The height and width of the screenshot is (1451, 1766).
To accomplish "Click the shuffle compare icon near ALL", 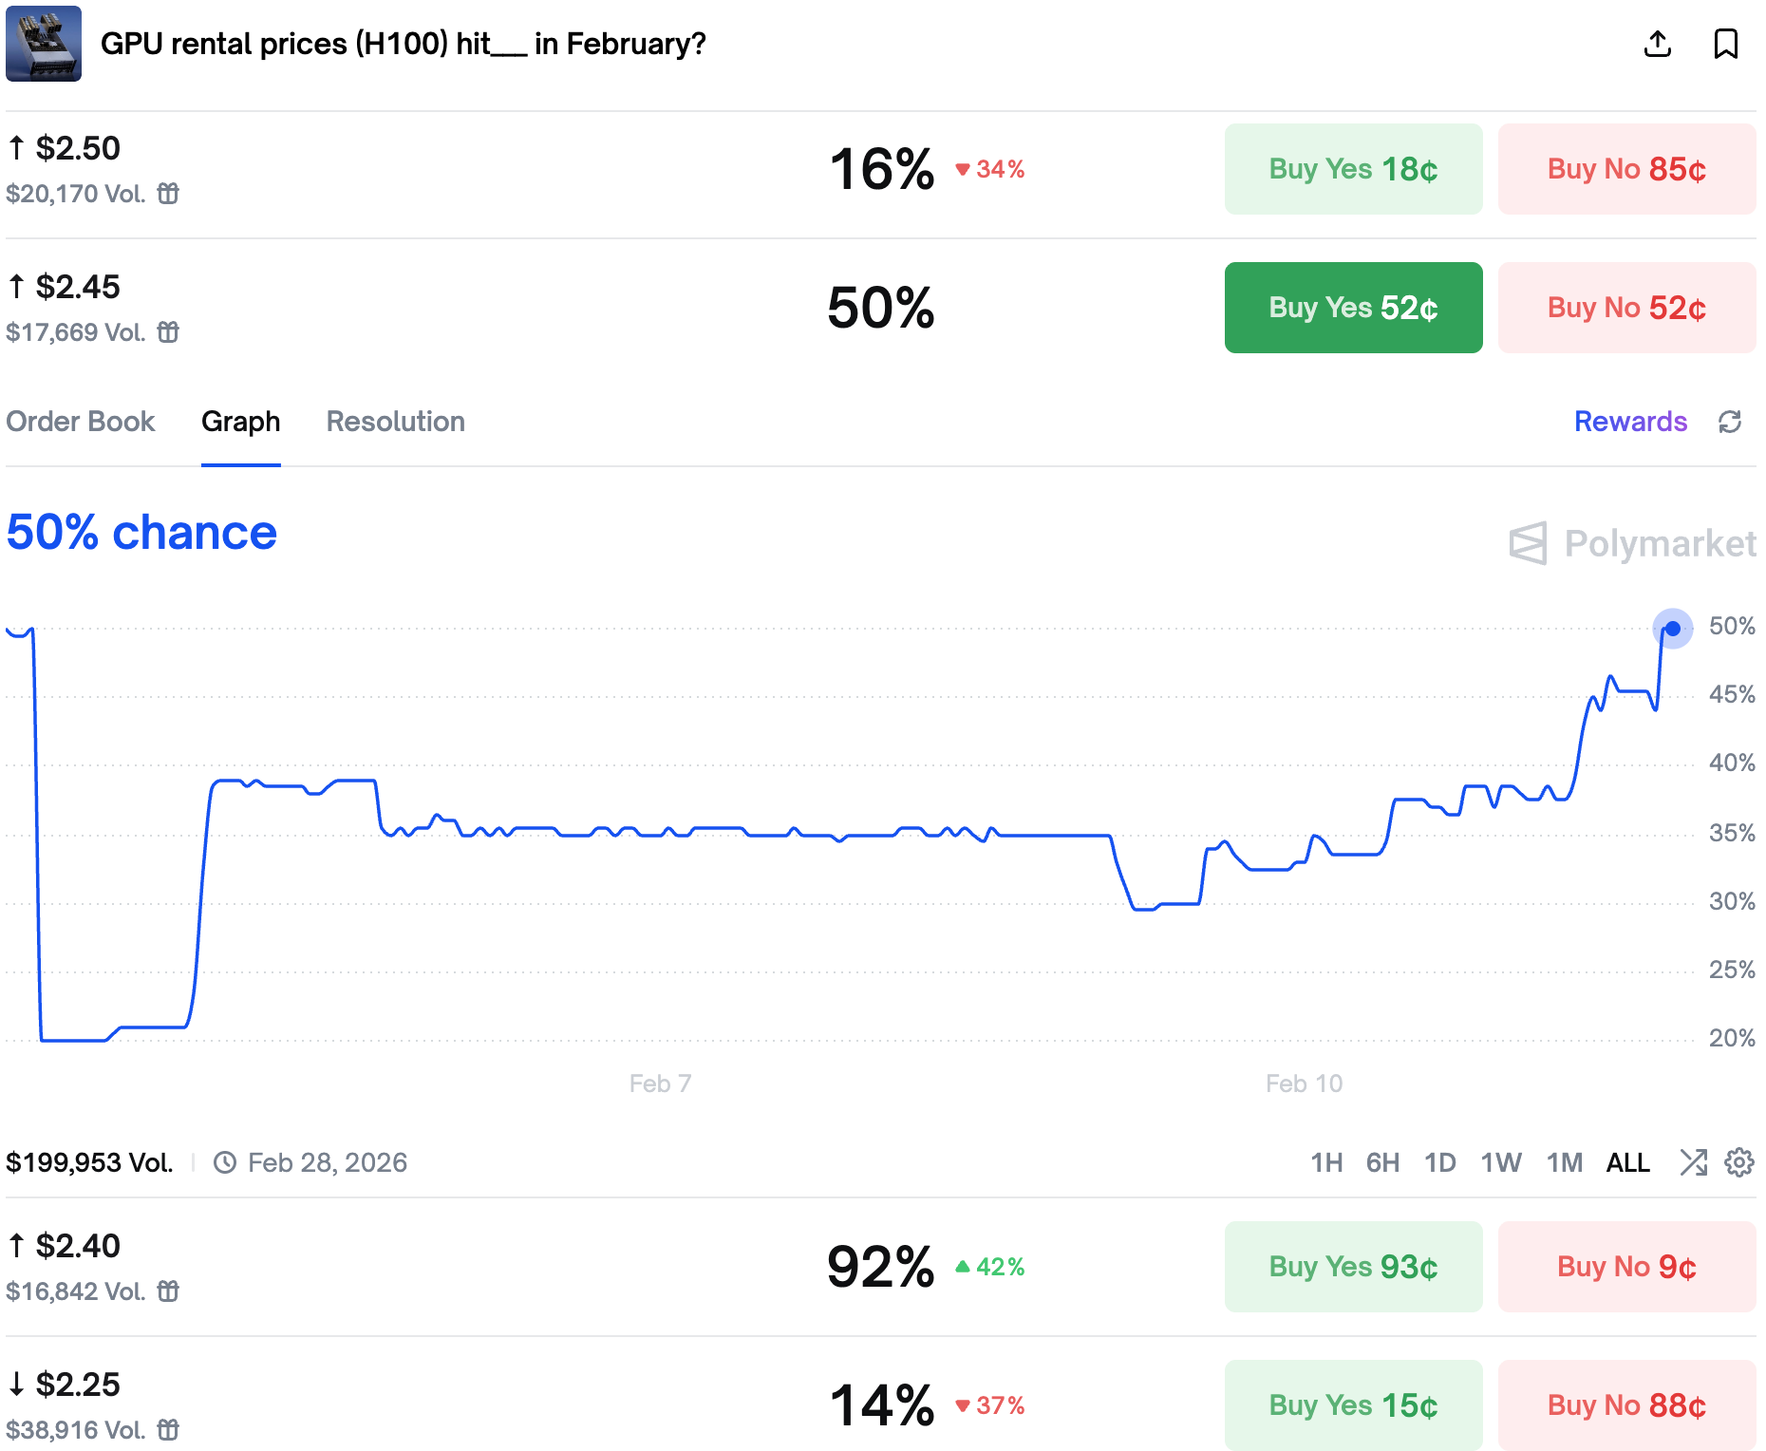I will point(1693,1162).
